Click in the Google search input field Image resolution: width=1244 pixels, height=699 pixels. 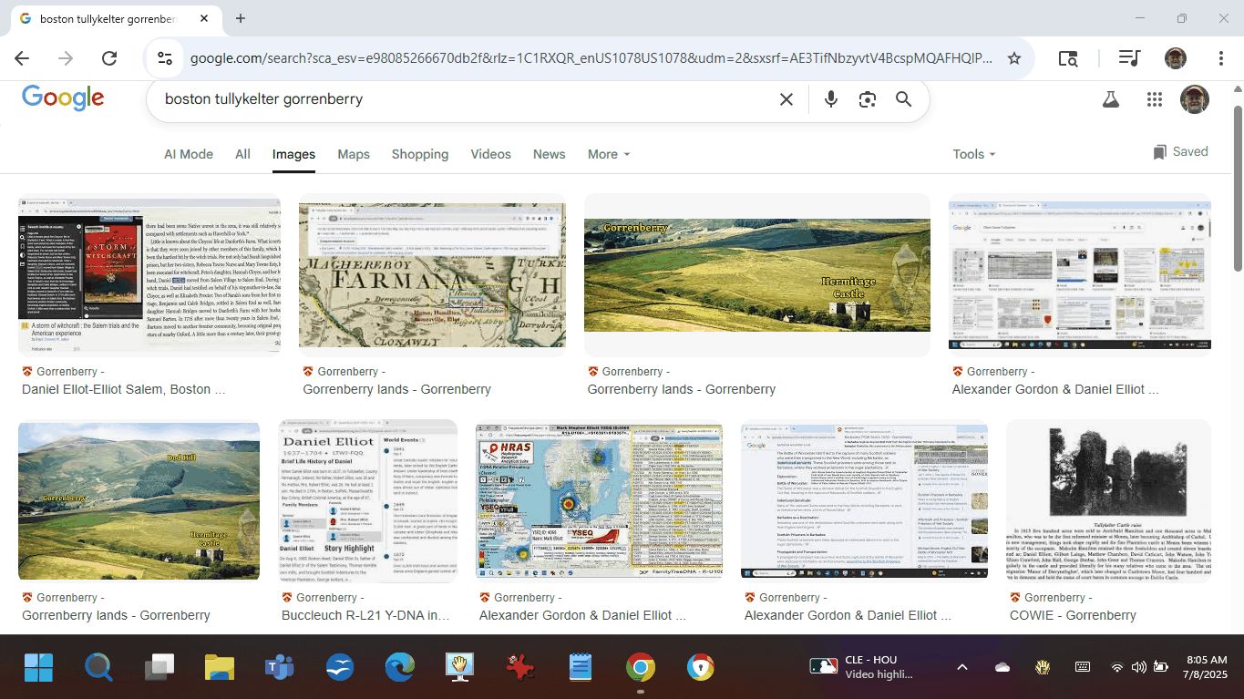tap(456, 99)
